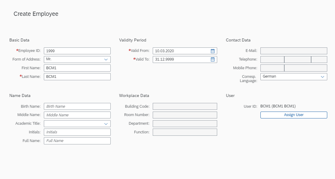
Task: Open the Valid From calendar picker
Action: pyautogui.click(x=213, y=51)
